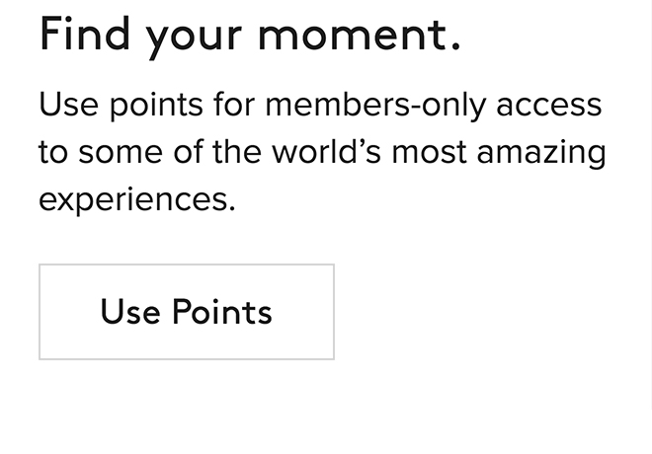Click the word 'experiences' in description
652x454 pixels.
click(x=134, y=200)
